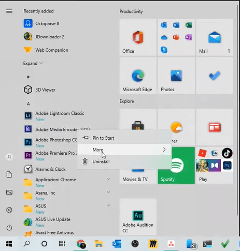The height and width of the screenshot is (251, 240).
Task: Open PowerPoint from Office tile group
Action: [x=176, y=37]
